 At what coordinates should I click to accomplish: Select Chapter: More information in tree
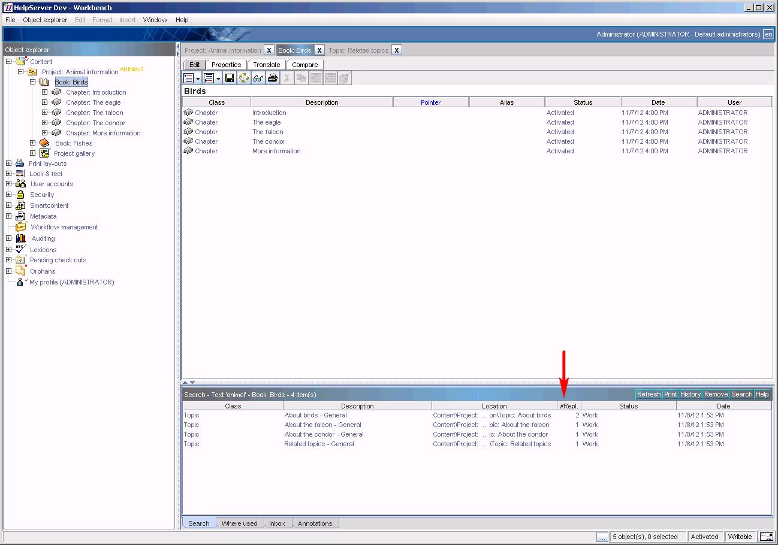click(103, 133)
